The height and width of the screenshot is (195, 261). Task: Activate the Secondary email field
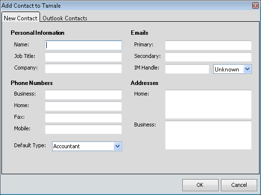point(208,57)
